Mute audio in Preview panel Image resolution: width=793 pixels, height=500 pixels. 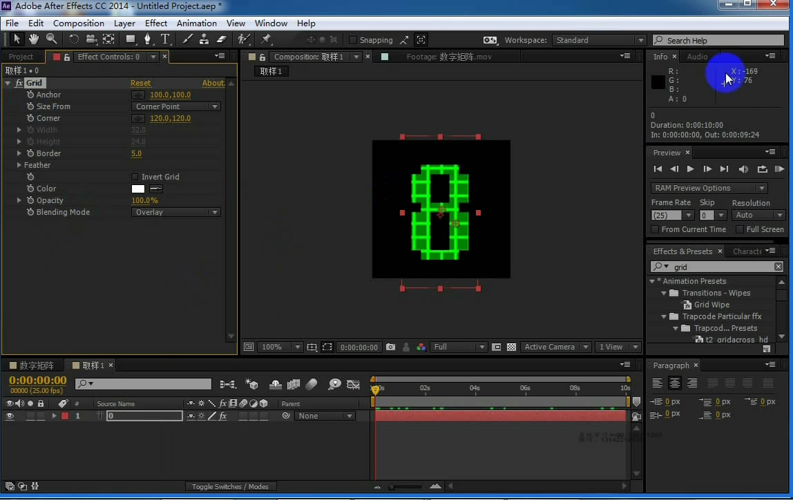pyautogui.click(x=743, y=169)
